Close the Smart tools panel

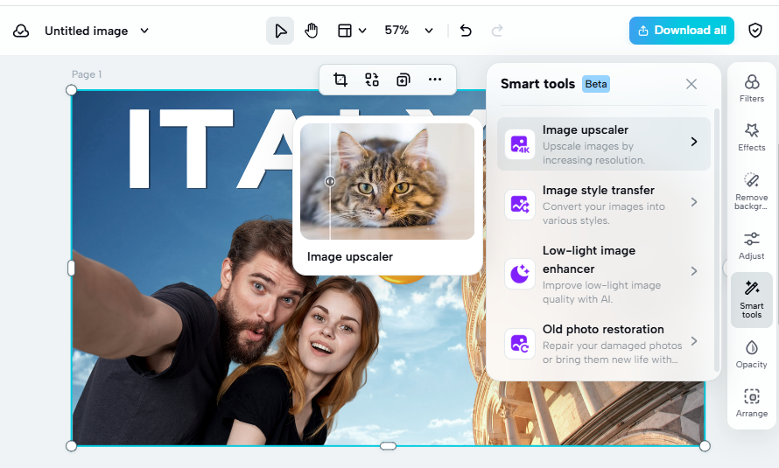(x=691, y=84)
